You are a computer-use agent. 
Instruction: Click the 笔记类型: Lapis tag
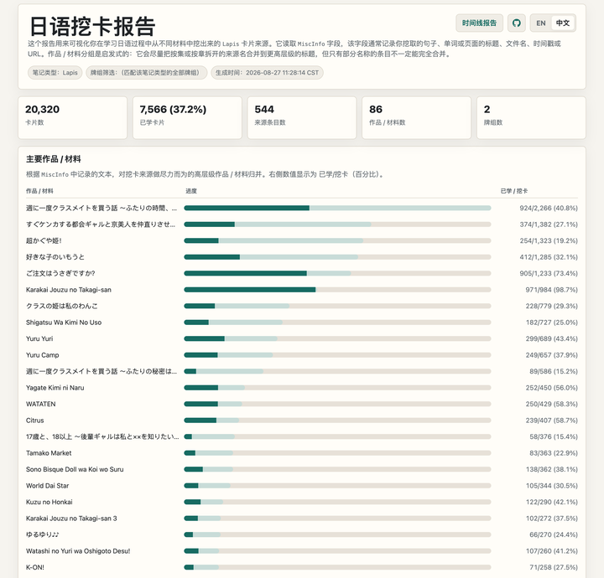(x=55, y=73)
